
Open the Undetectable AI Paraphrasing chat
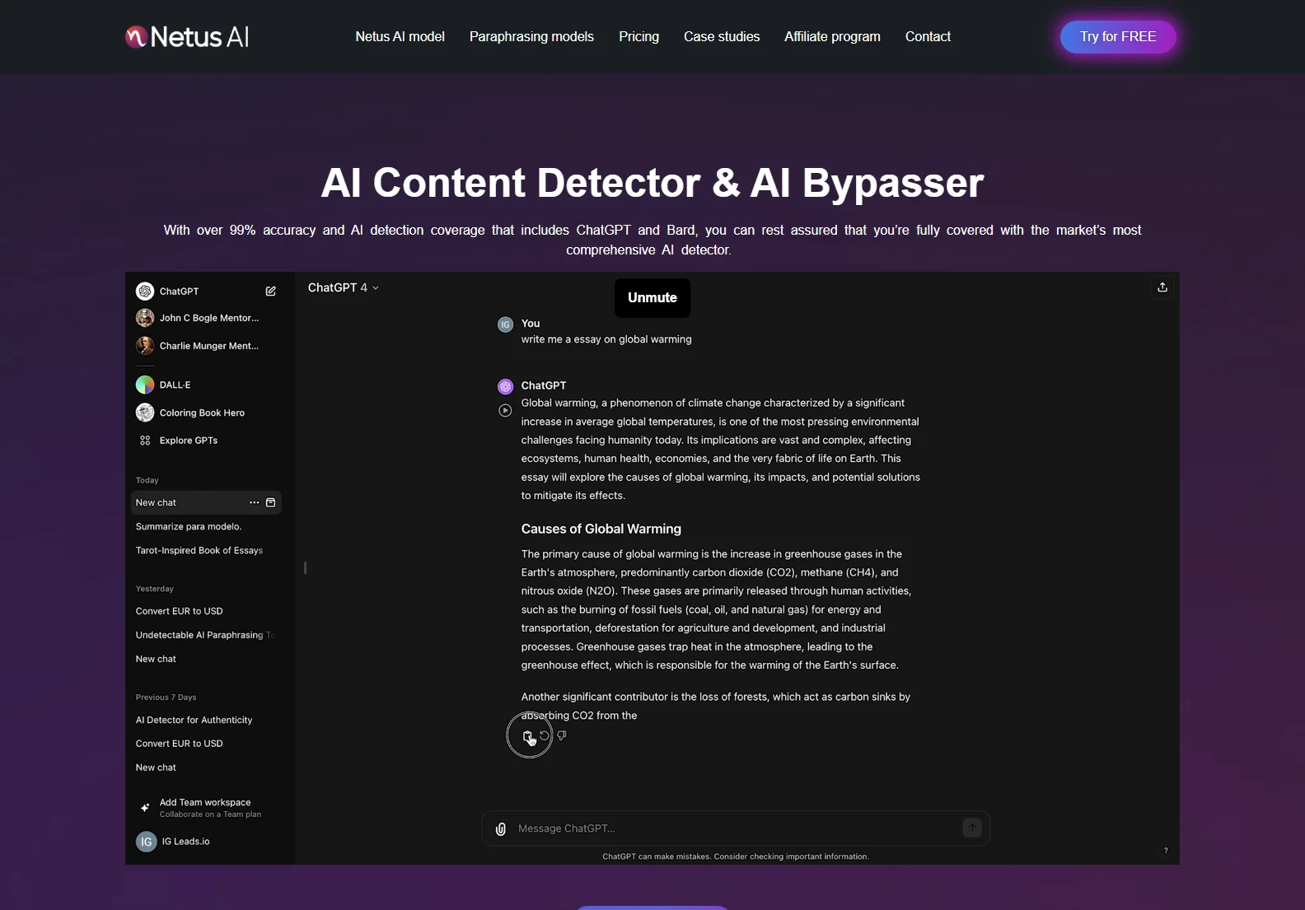pyautogui.click(x=205, y=635)
